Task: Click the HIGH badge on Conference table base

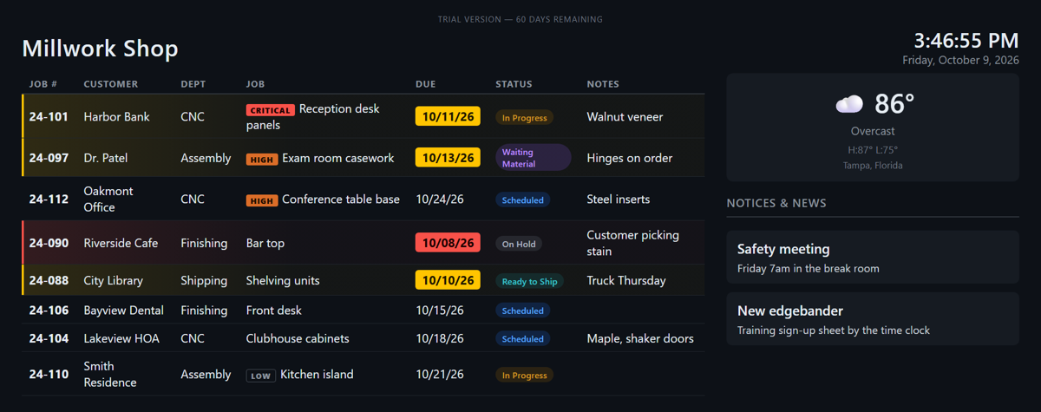Action: (x=262, y=200)
